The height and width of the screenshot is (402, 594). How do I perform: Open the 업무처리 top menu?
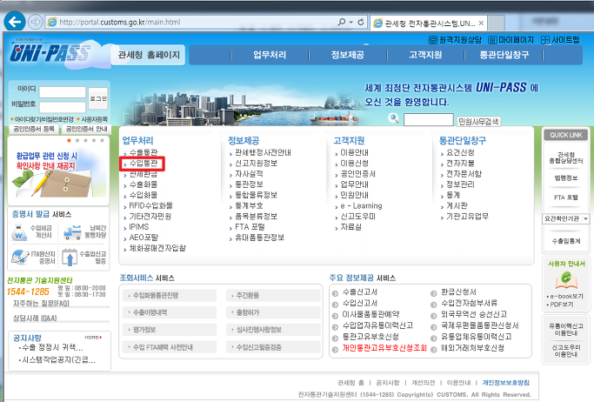pos(270,55)
